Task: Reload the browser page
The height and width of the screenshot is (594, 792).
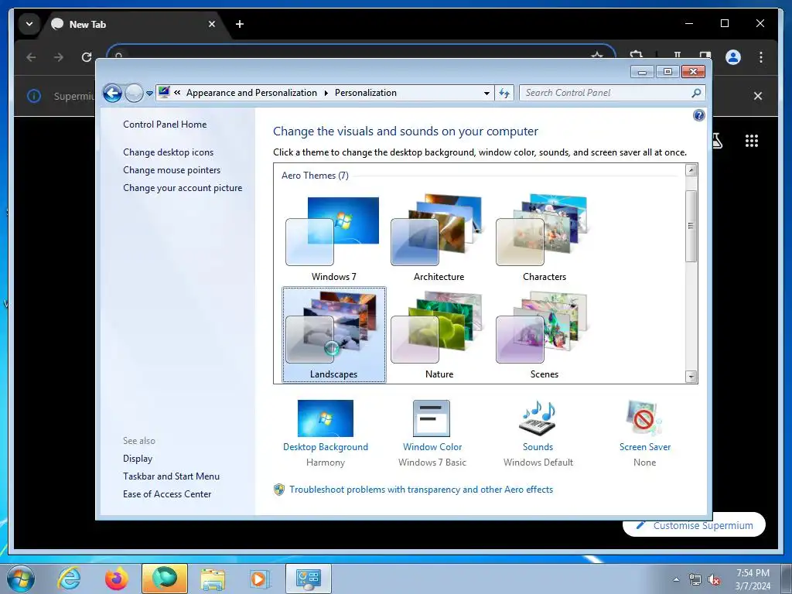Action: [x=87, y=57]
